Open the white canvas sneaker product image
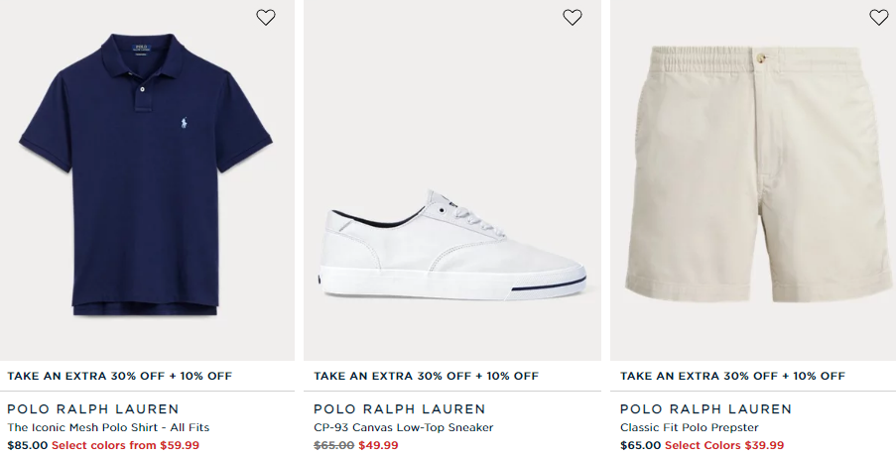The width and height of the screenshot is (896, 456). (452, 243)
